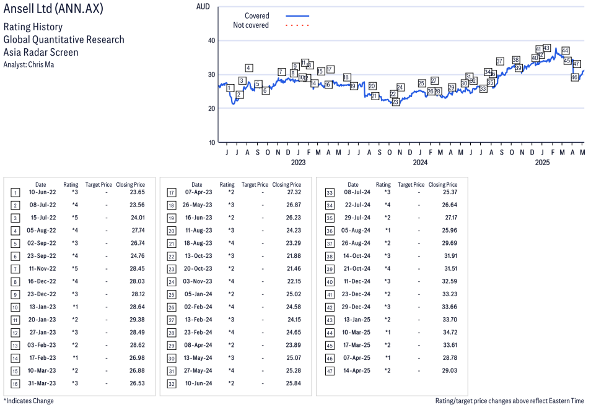Click table row number box 32
The height and width of the screenshot is (405, 591).
tap(172, 384)
